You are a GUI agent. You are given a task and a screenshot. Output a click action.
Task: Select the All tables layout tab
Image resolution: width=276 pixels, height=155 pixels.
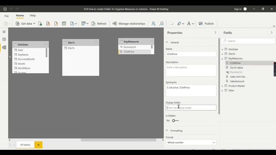[x=25, y=145]
